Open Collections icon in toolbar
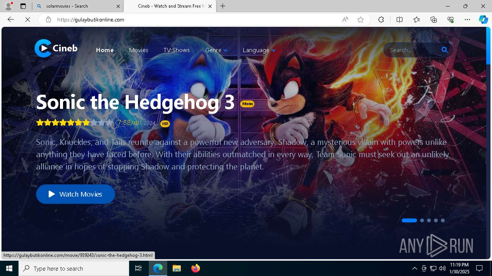 point(434,20)
